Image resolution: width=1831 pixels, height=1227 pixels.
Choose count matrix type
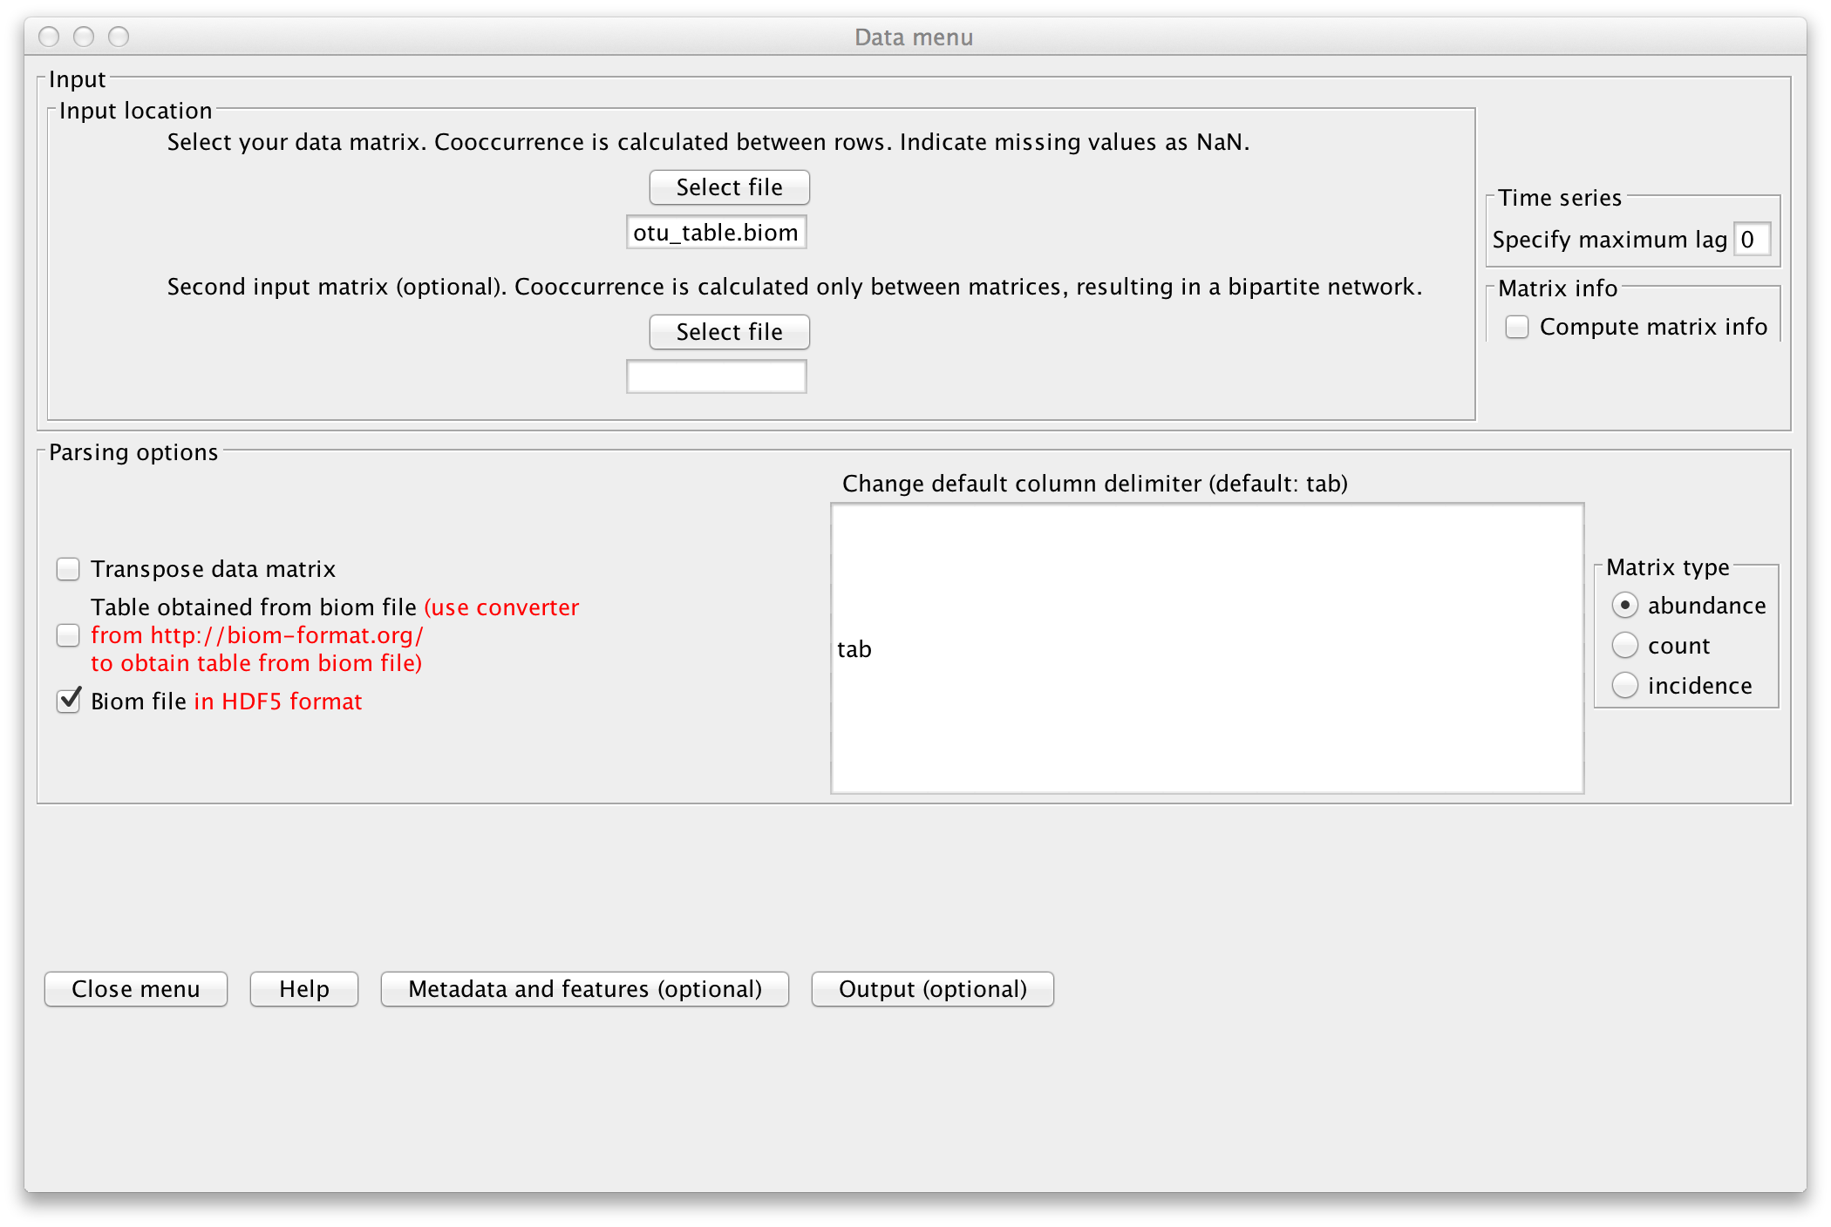click(x=1624, y=646)
